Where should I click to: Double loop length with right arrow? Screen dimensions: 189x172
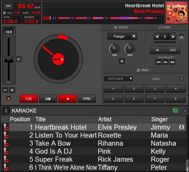[x=173, y=36]
